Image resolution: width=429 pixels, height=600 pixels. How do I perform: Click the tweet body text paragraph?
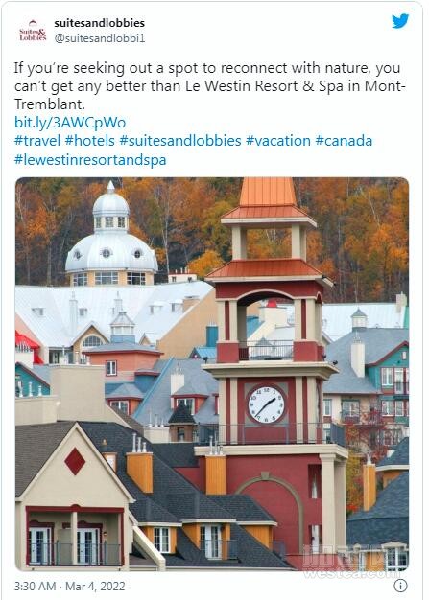tap(210, 85)
